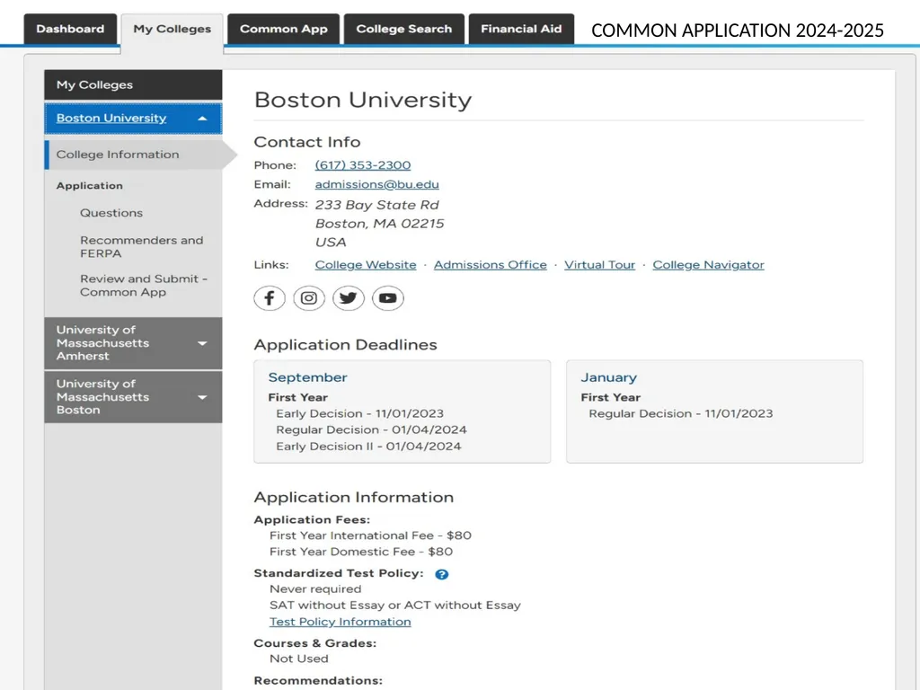This screenshot has height=690, width=920.
Task: Click the Standardized Test Policy help icon
Action: [x=442, y=574]
